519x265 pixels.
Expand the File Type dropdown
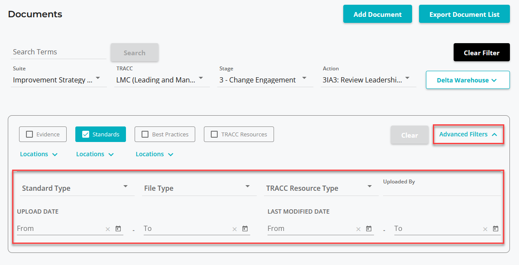click(x=197, y=188)
